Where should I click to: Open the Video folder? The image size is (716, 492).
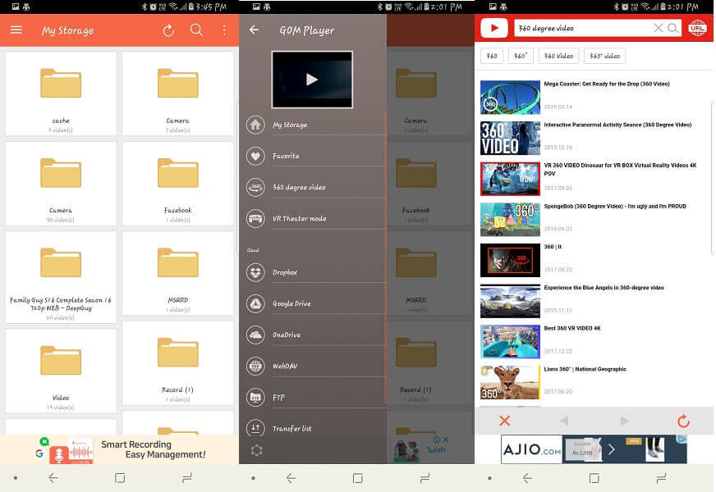tap(61, 371)
